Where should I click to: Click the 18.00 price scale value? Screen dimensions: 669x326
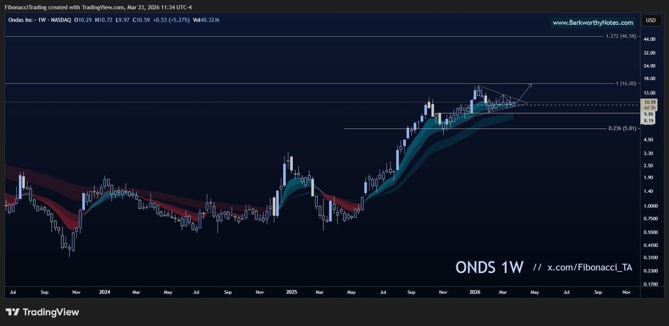coord(649,79)
